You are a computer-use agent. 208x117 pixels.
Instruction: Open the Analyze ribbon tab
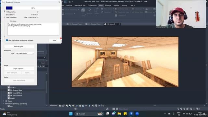[69, 6]
